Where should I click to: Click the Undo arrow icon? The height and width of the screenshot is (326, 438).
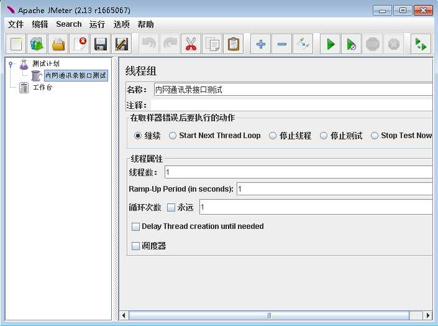point(149,44)
